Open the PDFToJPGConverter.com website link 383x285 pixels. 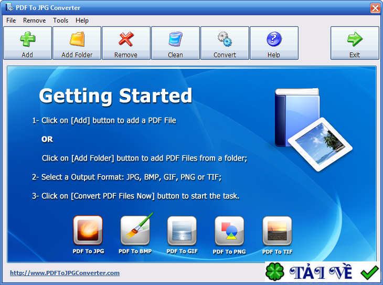pos(65,273)
